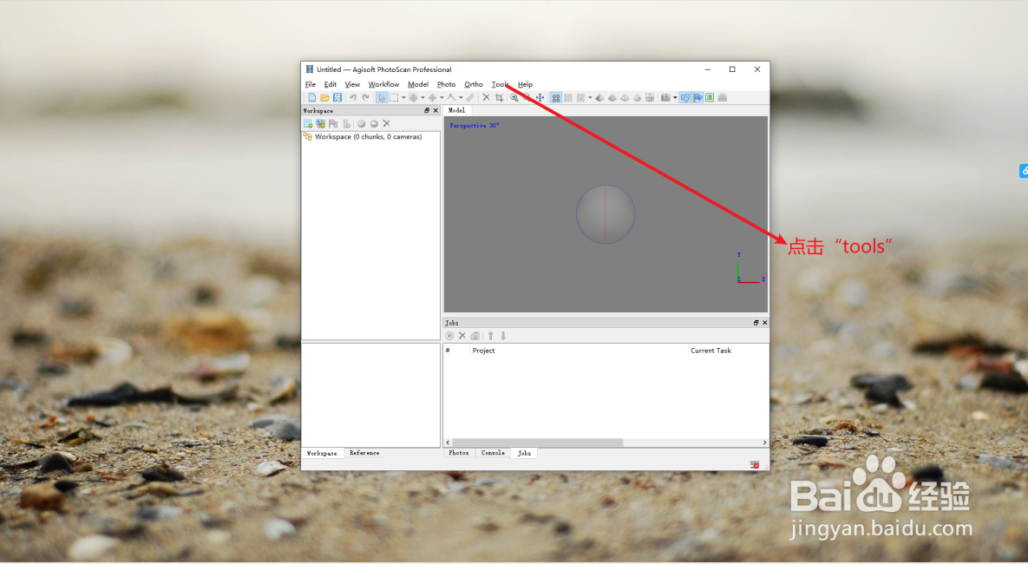Open the Resize Region dropdown arrow
The image size is (1028, 564).
[422, 98]
